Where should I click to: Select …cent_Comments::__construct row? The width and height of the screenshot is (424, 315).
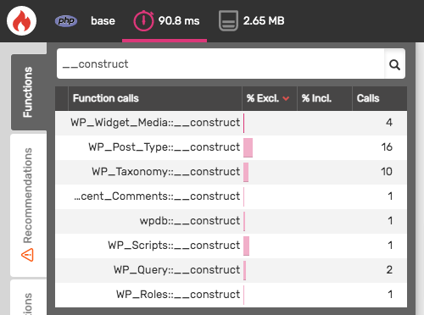(x=232, y=196)
